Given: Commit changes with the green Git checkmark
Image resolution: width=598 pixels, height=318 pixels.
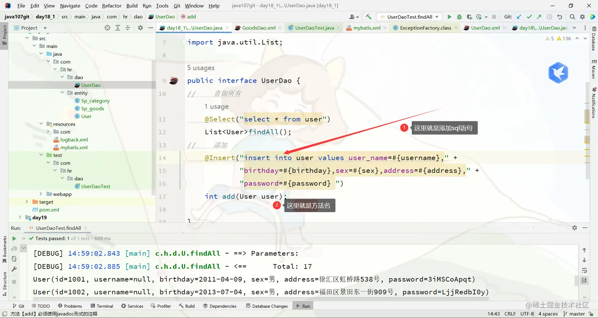Looking at the screenshot, I should coord(529,17).
